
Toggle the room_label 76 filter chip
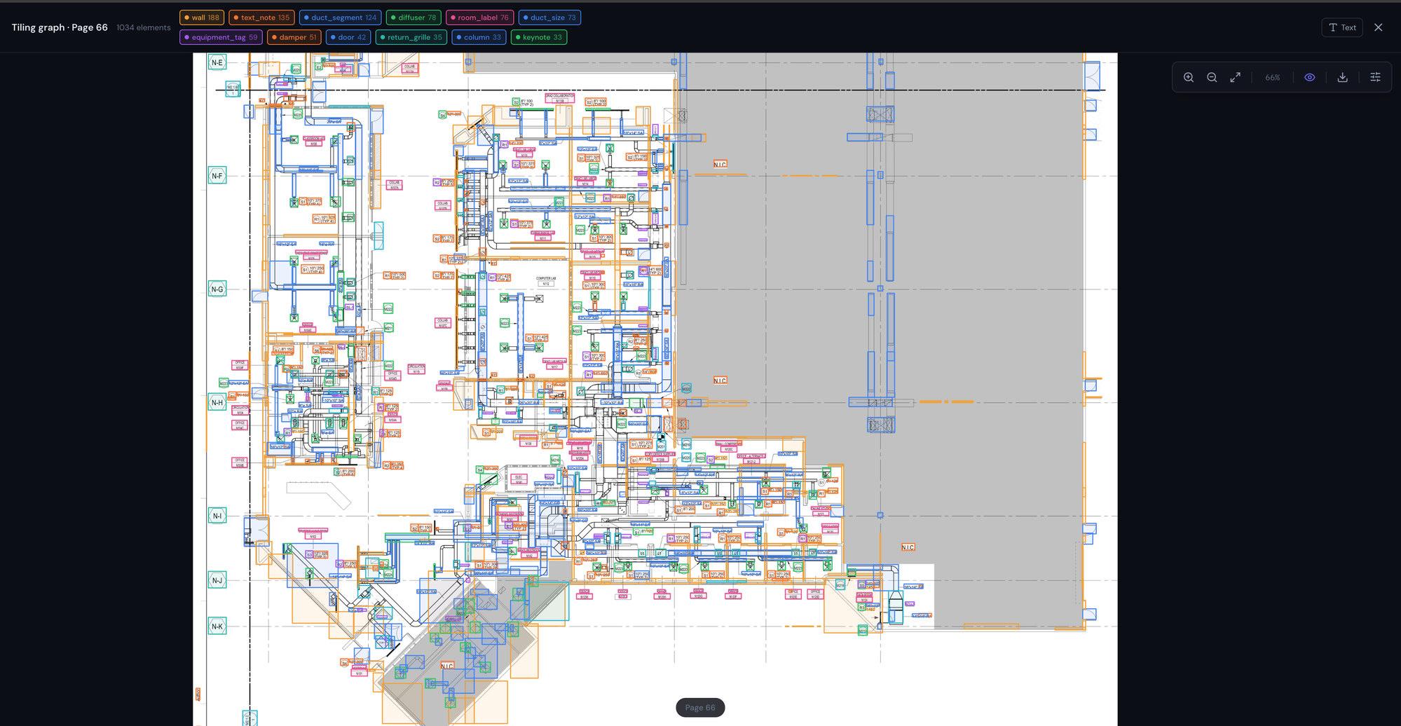point(480,18)
